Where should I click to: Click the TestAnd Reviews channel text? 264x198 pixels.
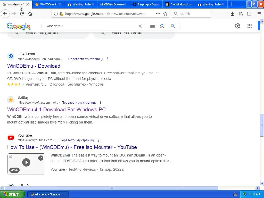point(82,169)
